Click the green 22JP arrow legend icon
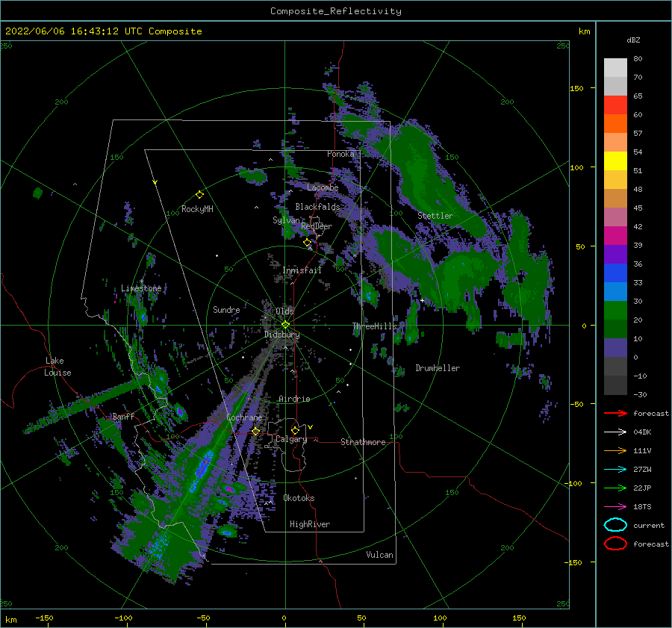 (x=615, y=488)
